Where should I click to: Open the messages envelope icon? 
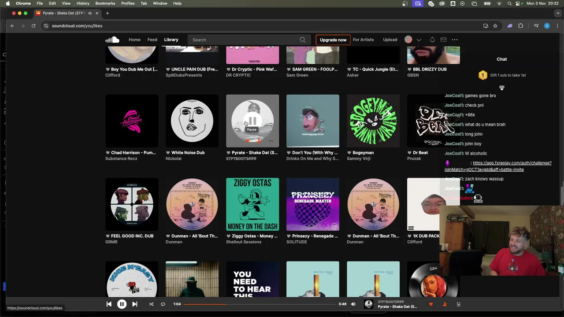click(443, 40)
